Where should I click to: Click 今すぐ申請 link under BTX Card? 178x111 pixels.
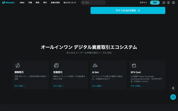point(136,86)
